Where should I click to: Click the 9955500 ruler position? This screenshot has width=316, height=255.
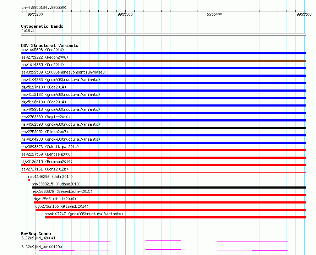304,14
